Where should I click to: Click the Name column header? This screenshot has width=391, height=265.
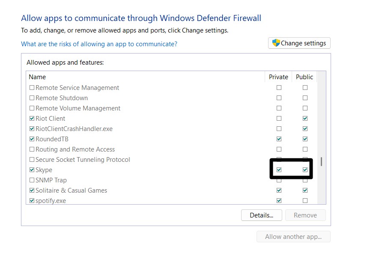pos(37,77)
